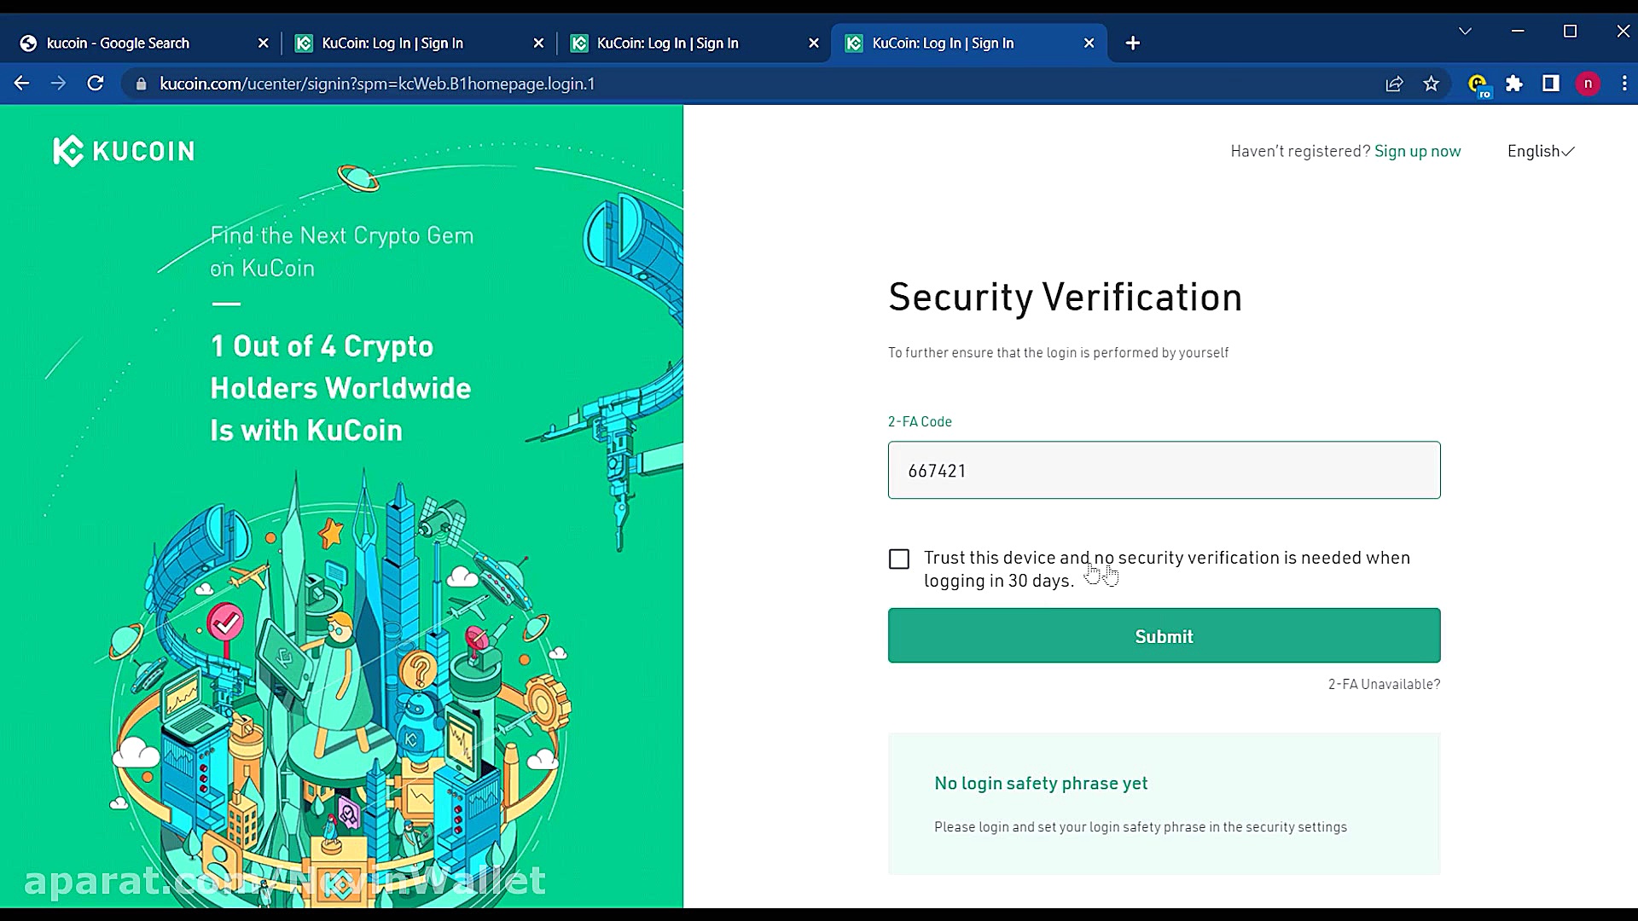Maximize the browser window
Viewport: 1638px width, 921px height.
coord(1570,31)
